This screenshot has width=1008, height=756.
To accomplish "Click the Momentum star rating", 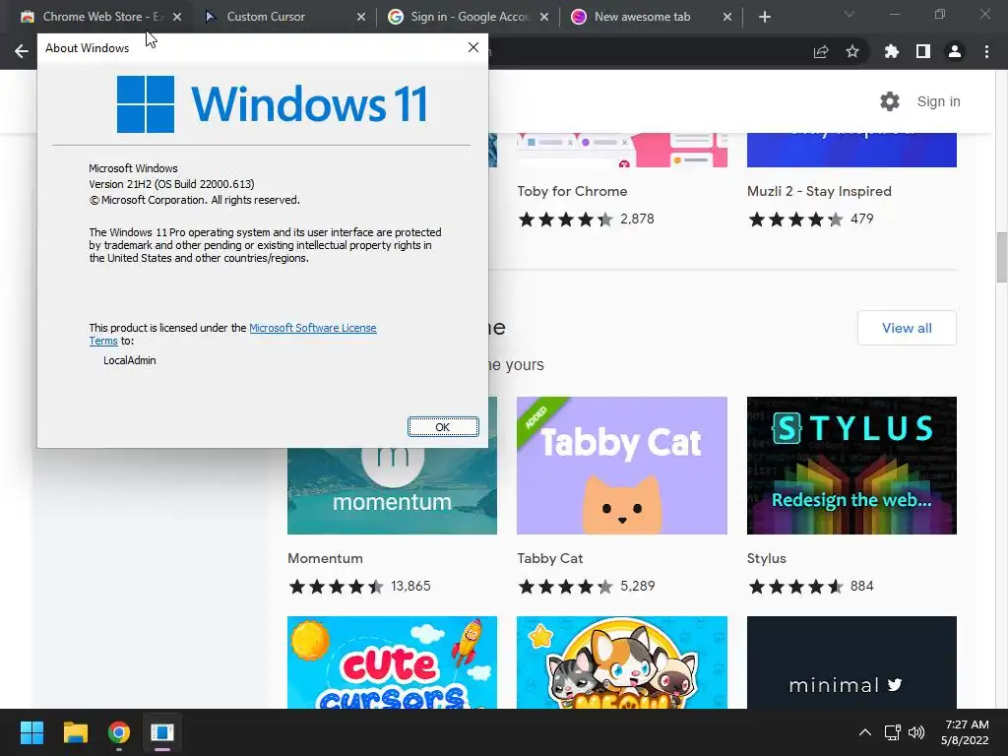I will [x=337, y=587].
